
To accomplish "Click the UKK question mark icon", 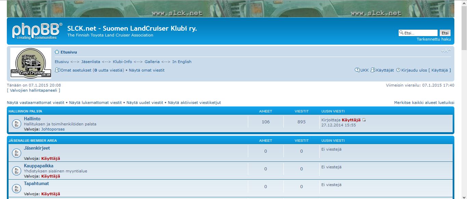I will tap(357, 70).
